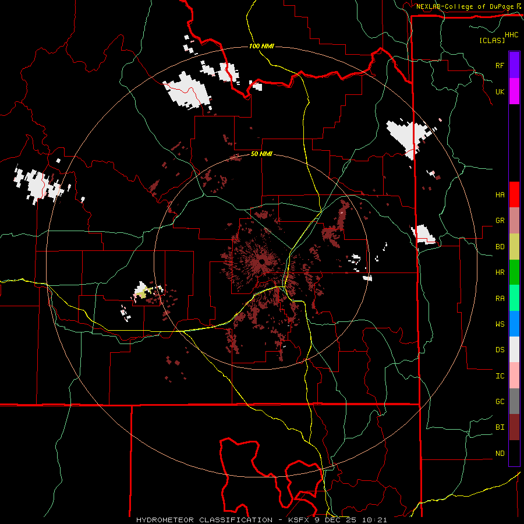Click the Hydrometeor Classification KSFX title caption
Viewport: 524px width, 524px height.
pyautogui.click(x=261, y=520)
